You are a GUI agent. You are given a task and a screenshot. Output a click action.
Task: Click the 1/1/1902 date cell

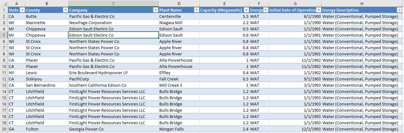click(x=295, y=73)
